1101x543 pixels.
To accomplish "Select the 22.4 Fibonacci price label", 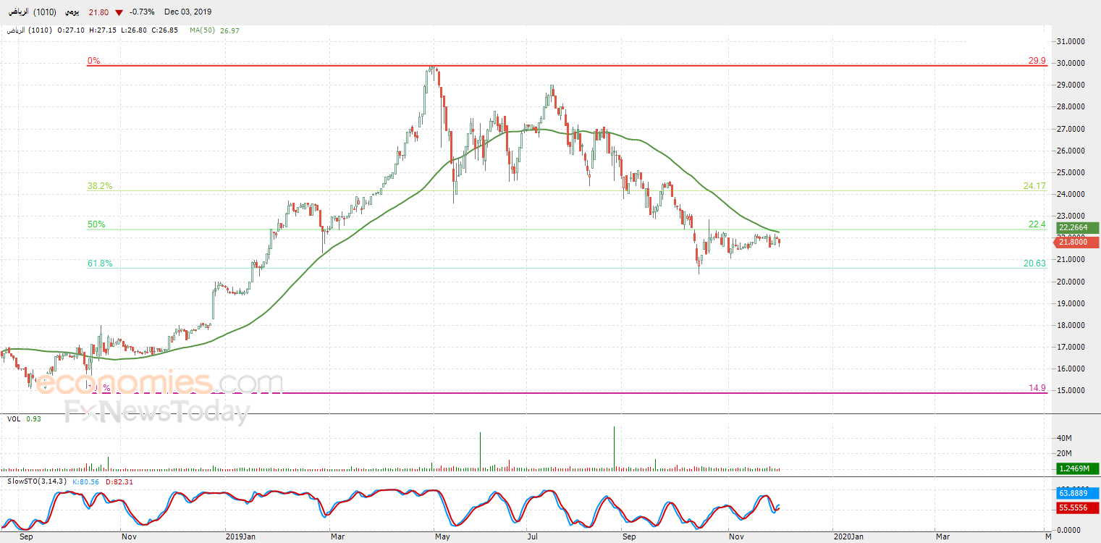I will (x=1037, y=224).
